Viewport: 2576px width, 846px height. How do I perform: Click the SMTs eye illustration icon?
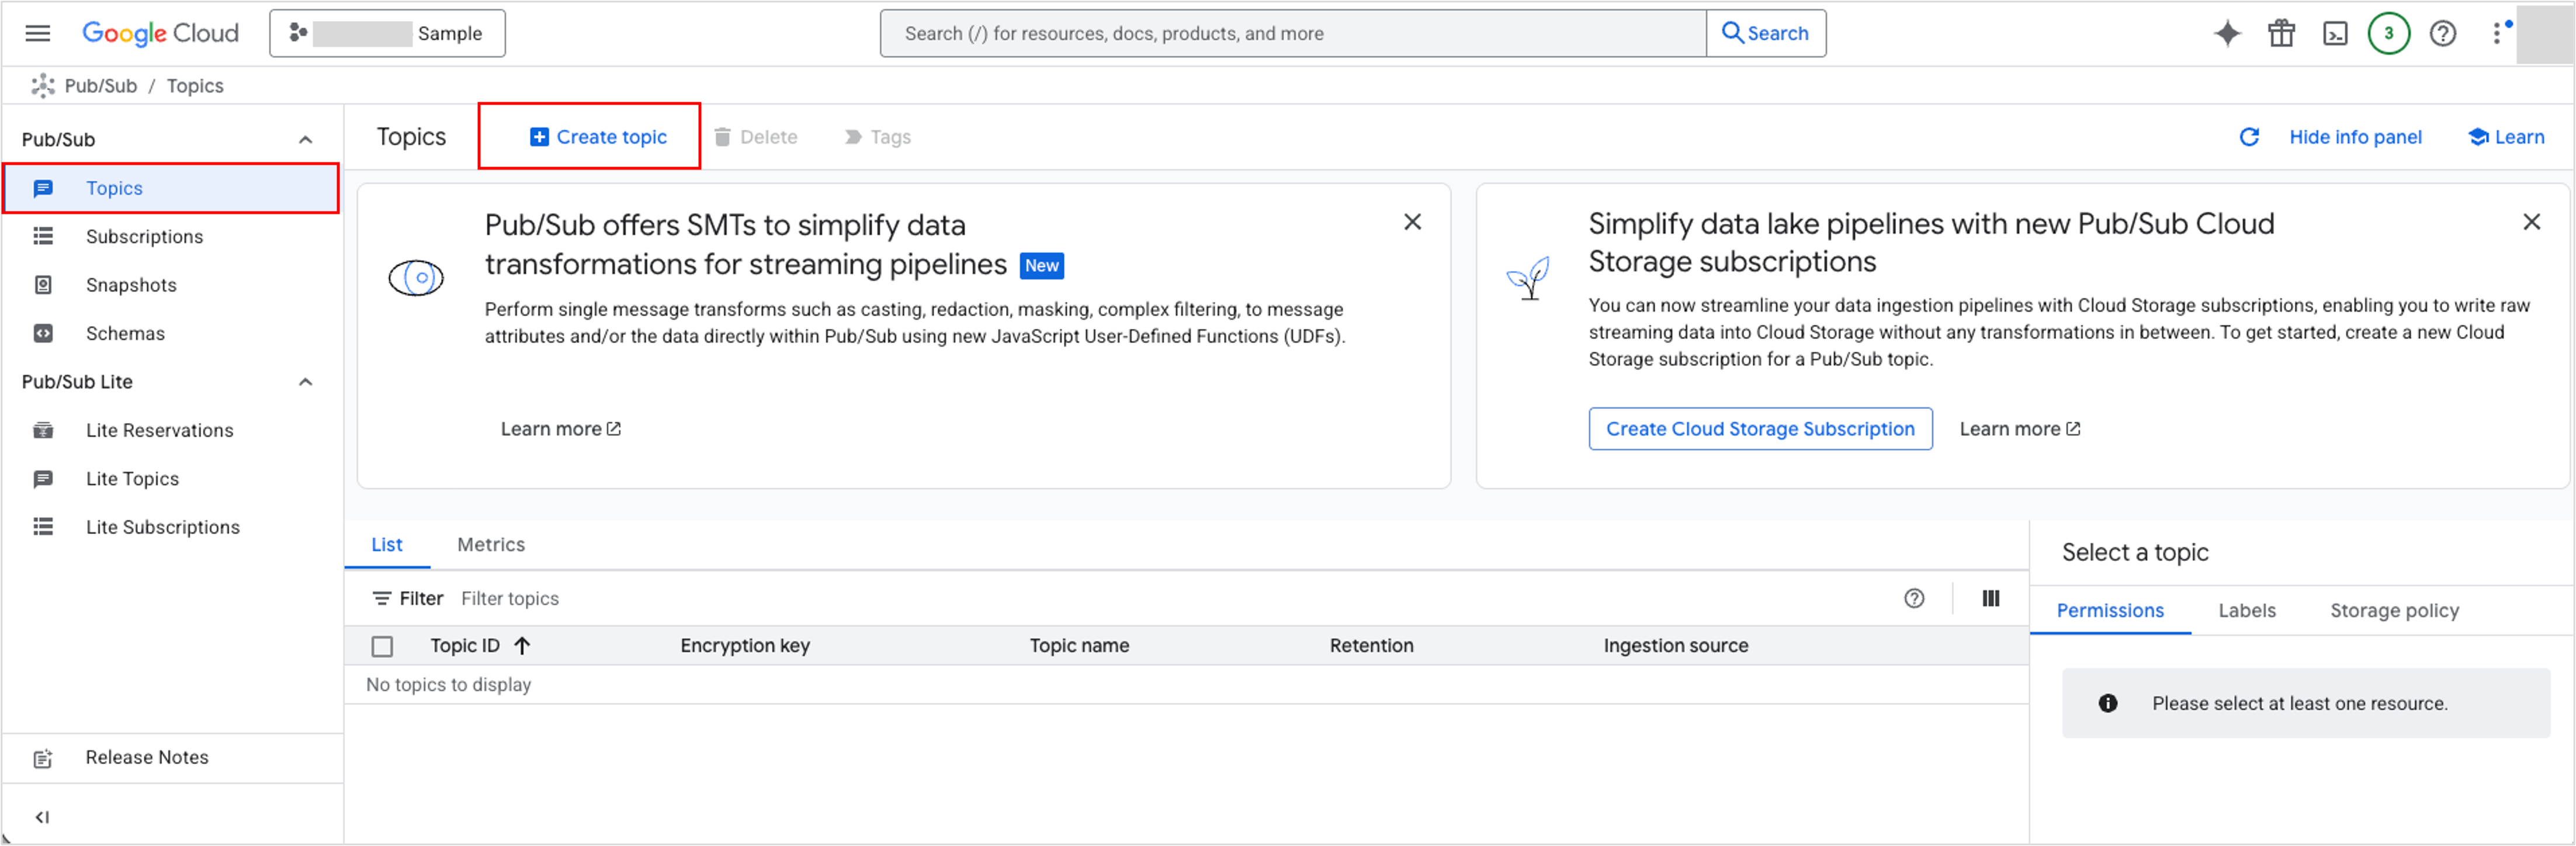click(x=416, y=278)
